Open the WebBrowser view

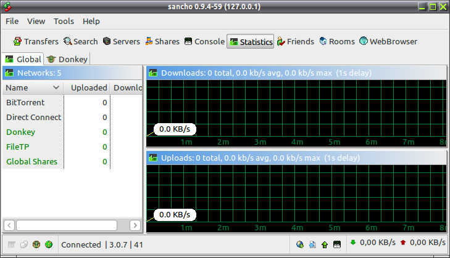(388, 41)
